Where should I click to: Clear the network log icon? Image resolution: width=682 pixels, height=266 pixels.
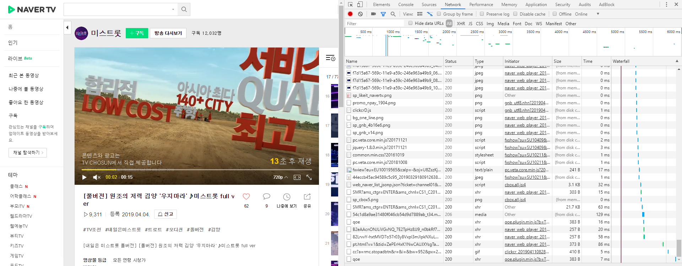[360, 14]
